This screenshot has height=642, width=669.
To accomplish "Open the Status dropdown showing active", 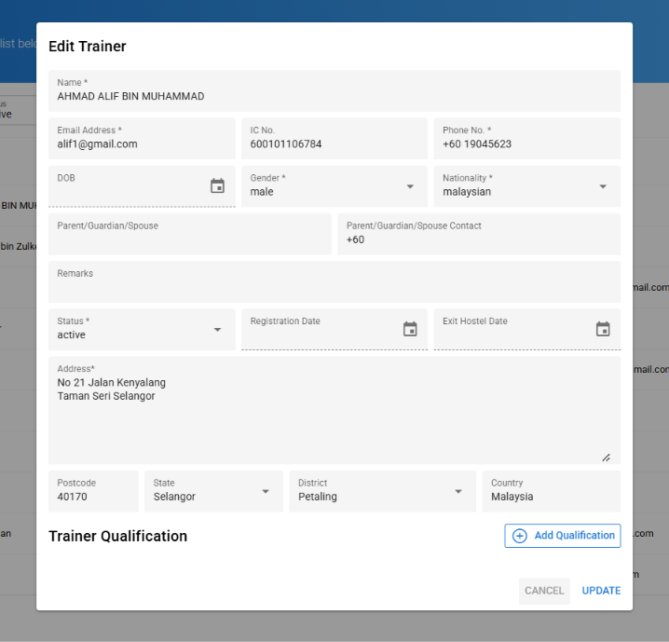I will tap(142, 329).
